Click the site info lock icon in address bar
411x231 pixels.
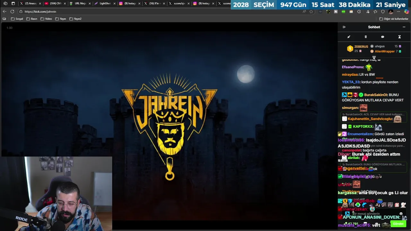pyautogui.click(x=21, y=12)
